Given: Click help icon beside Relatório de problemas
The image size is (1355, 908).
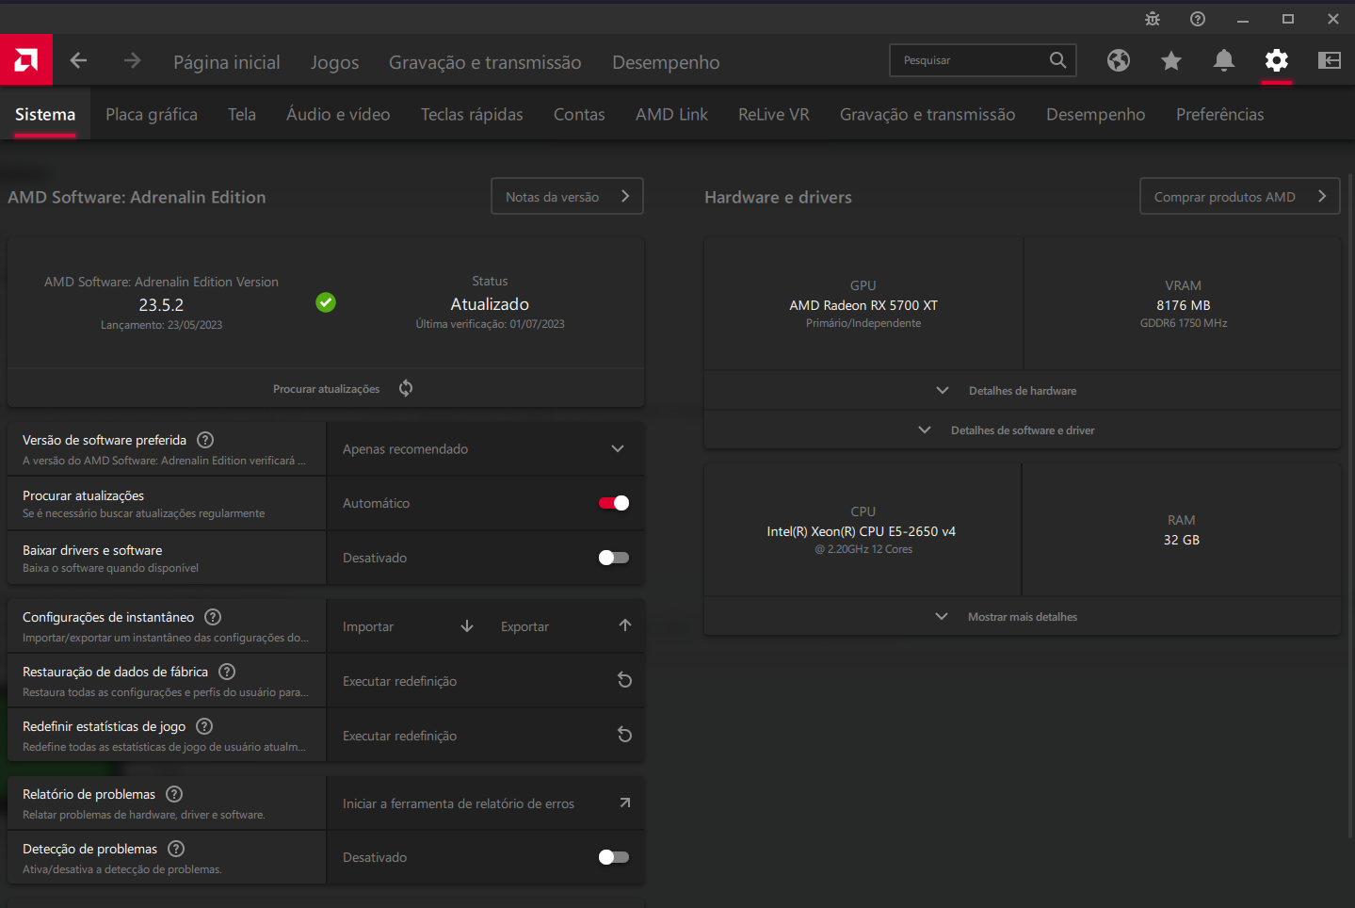Looking at the screenshot, I should 174,794.
